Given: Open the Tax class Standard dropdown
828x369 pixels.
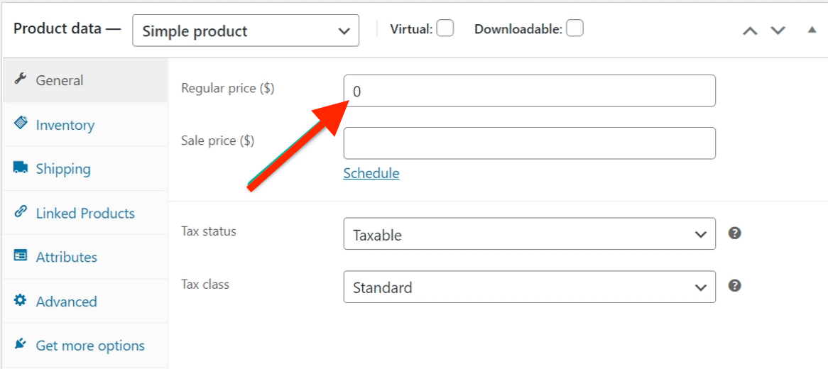Looking at the screenshot, I should [x=529, y=287].
